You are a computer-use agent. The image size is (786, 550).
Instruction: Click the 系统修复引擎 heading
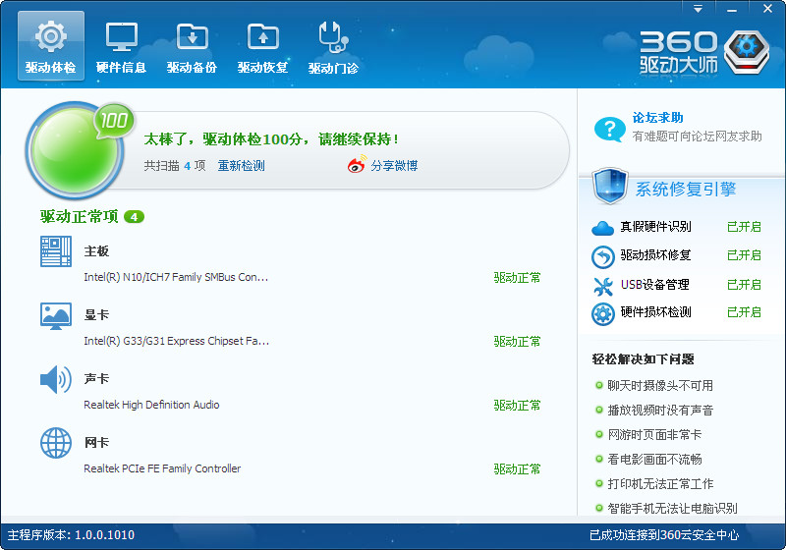pos(685,190)
